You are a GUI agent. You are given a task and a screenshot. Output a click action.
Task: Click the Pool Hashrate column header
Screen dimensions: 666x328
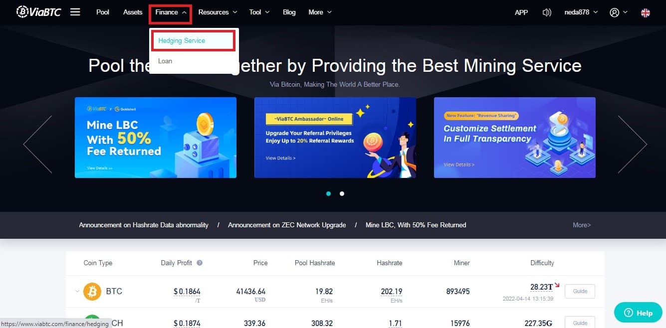tap(315, 263)
